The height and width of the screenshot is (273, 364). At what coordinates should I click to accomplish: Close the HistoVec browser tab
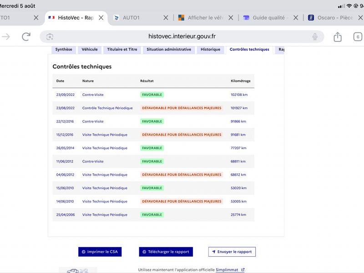(101, 18)
